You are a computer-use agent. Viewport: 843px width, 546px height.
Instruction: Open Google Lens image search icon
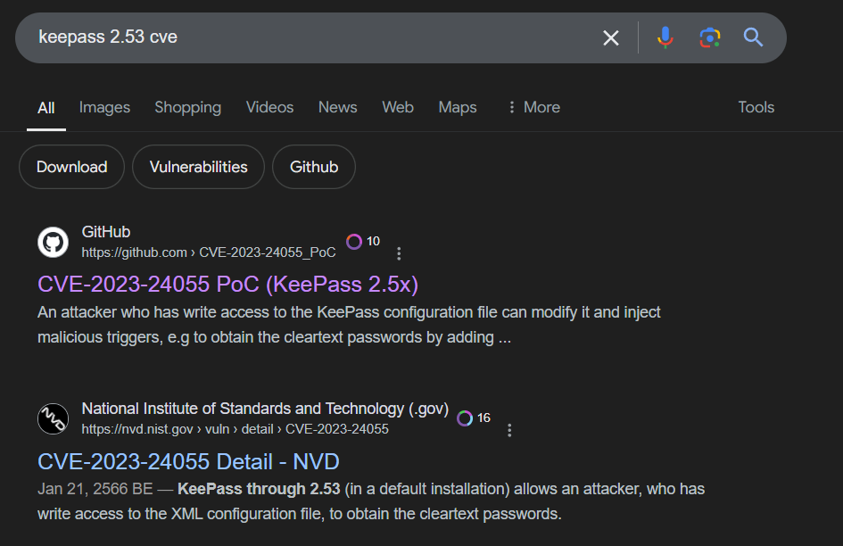point(710,37)
